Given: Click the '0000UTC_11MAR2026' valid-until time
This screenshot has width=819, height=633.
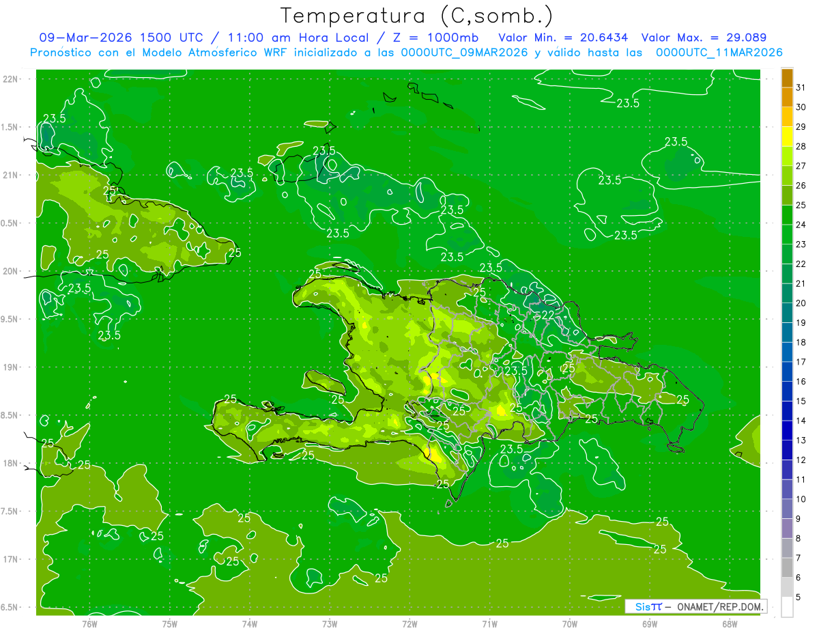Looking at the screenshot, I should click(719, 53).
